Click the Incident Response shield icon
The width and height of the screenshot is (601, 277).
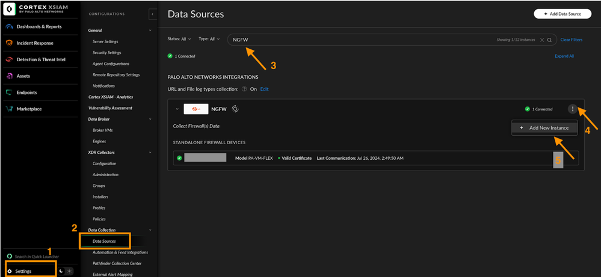(x=10, y=43)
